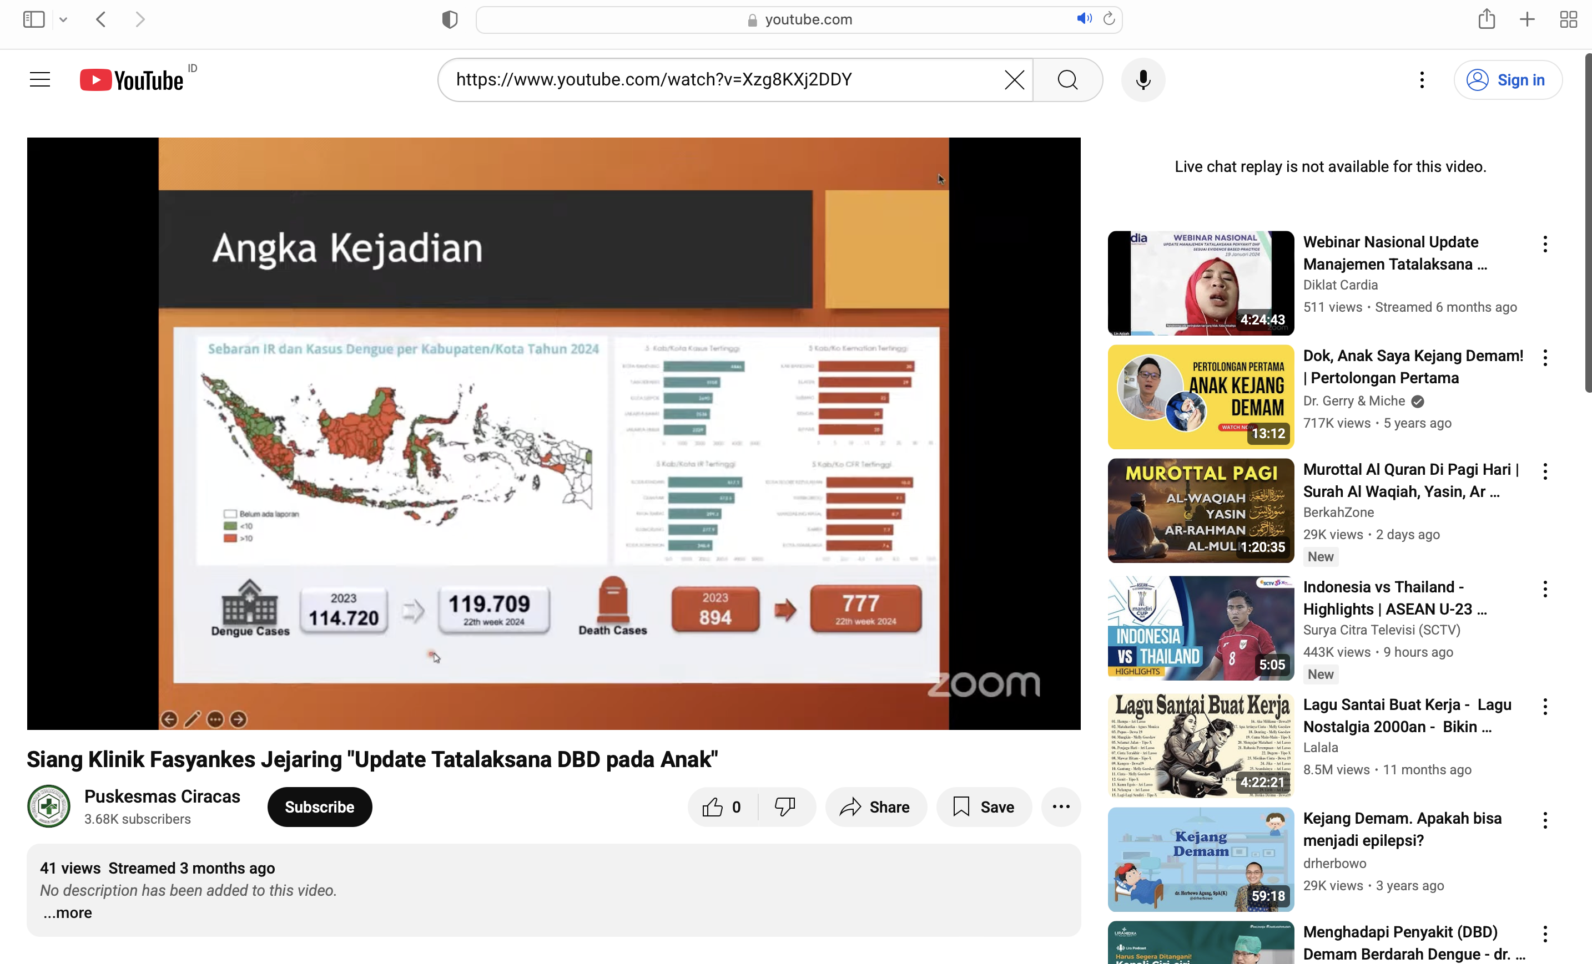Click the video player to pause
The image size is (1592, 964).
pos(554,433)
